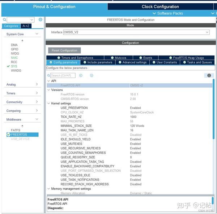Toggle USE_PREEMPTION Enabled value
This screenshot has height=214, width=217.
tap(135, 108)
